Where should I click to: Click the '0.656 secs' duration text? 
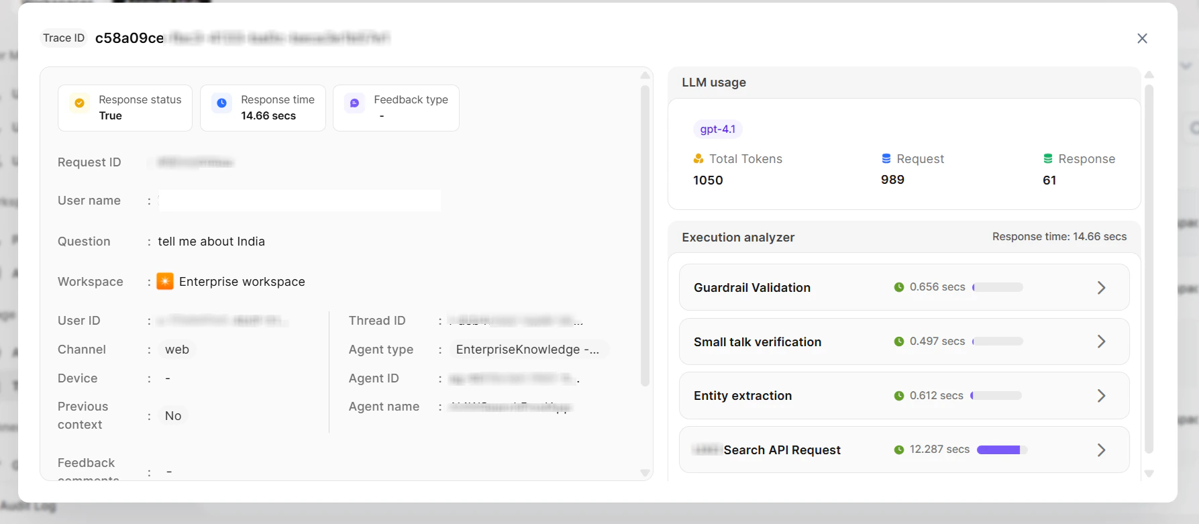[x=937, y=287]
